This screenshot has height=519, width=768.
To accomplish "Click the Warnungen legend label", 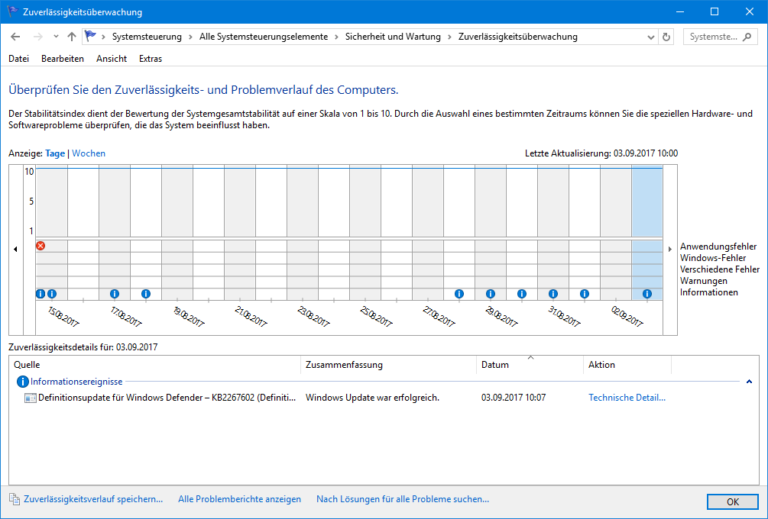I will pos(703,281).
